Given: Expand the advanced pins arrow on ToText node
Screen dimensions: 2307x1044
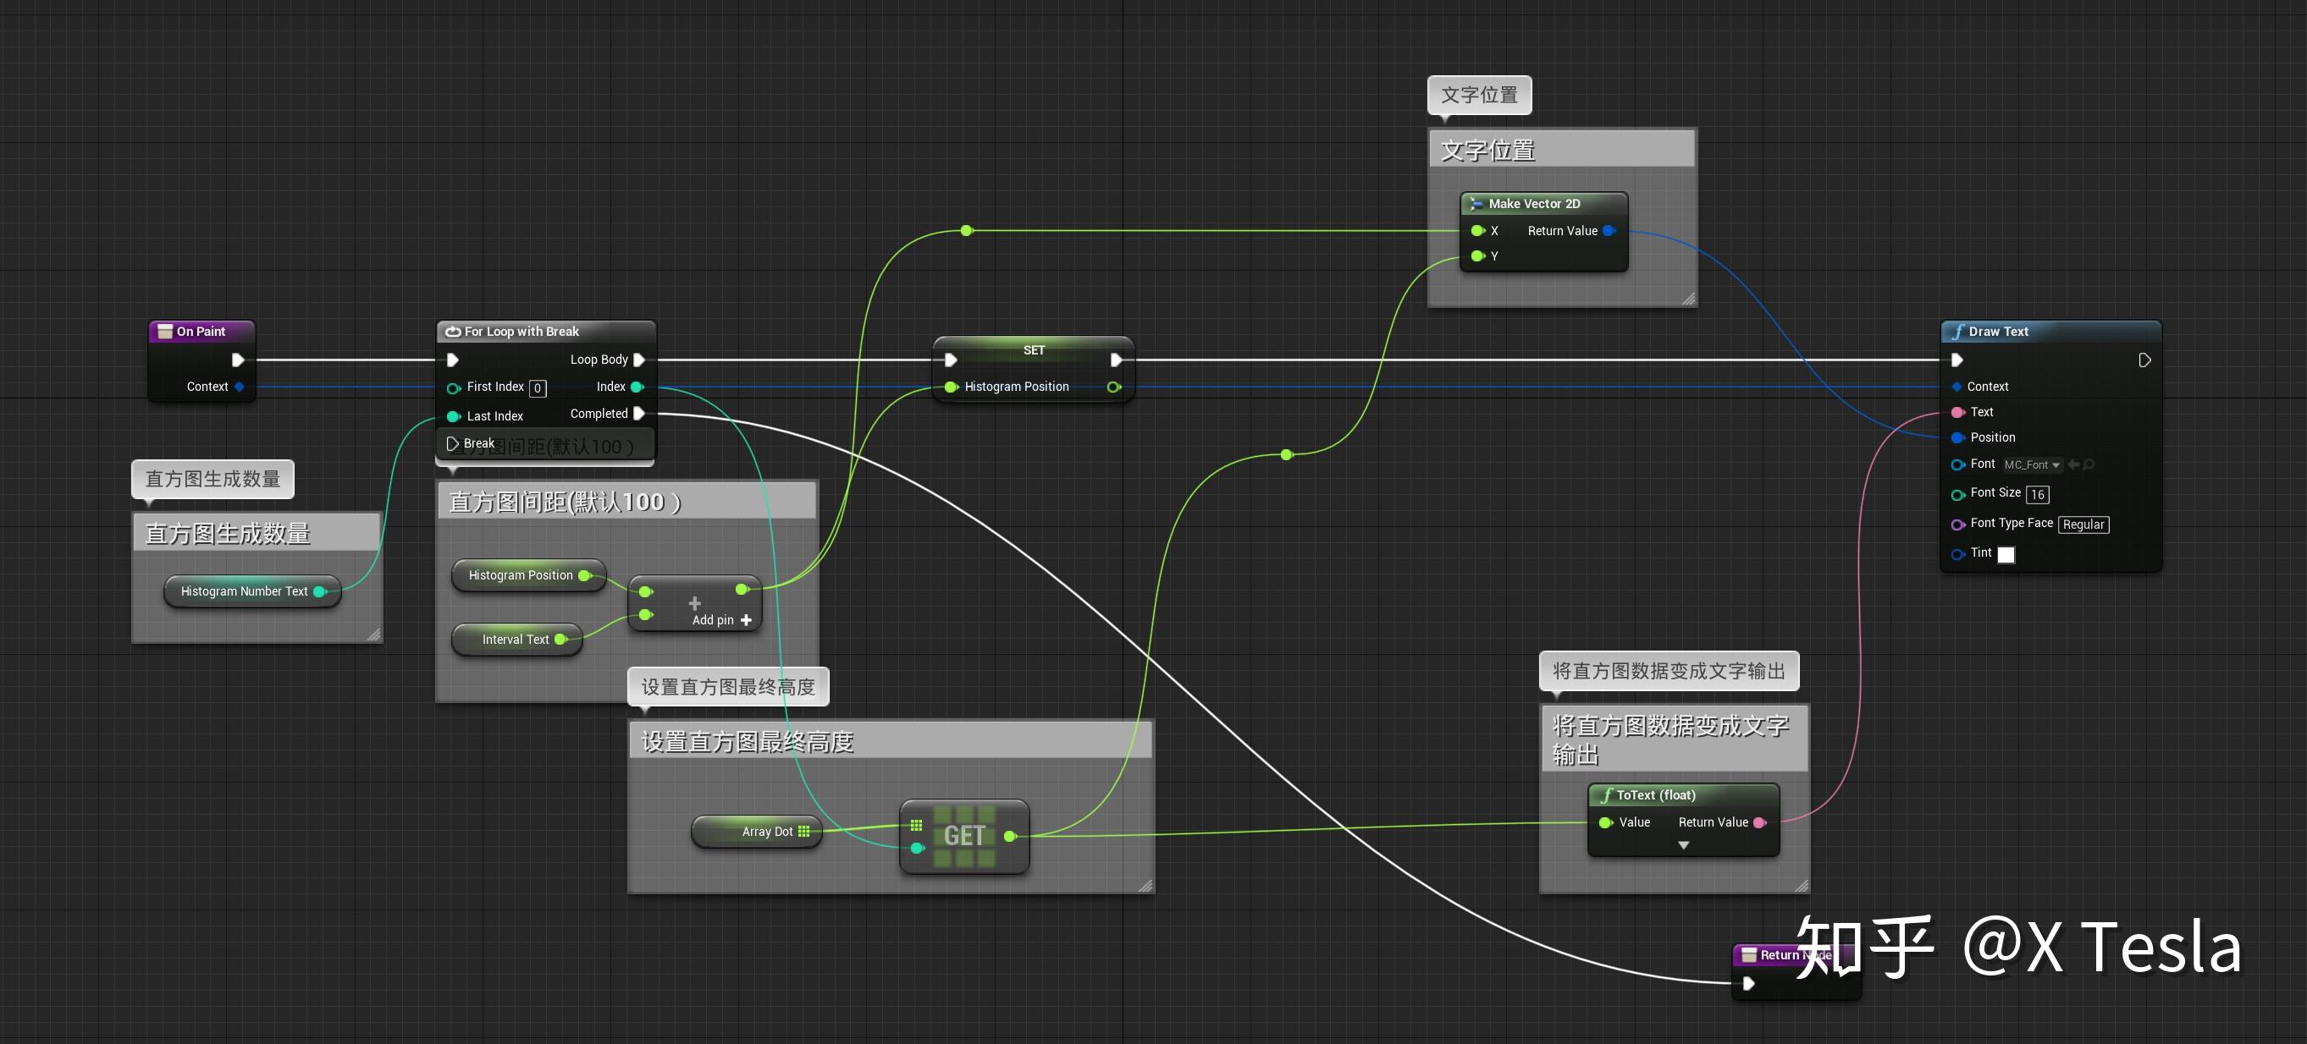Looking at the screenshot, I should point(1684,844).
